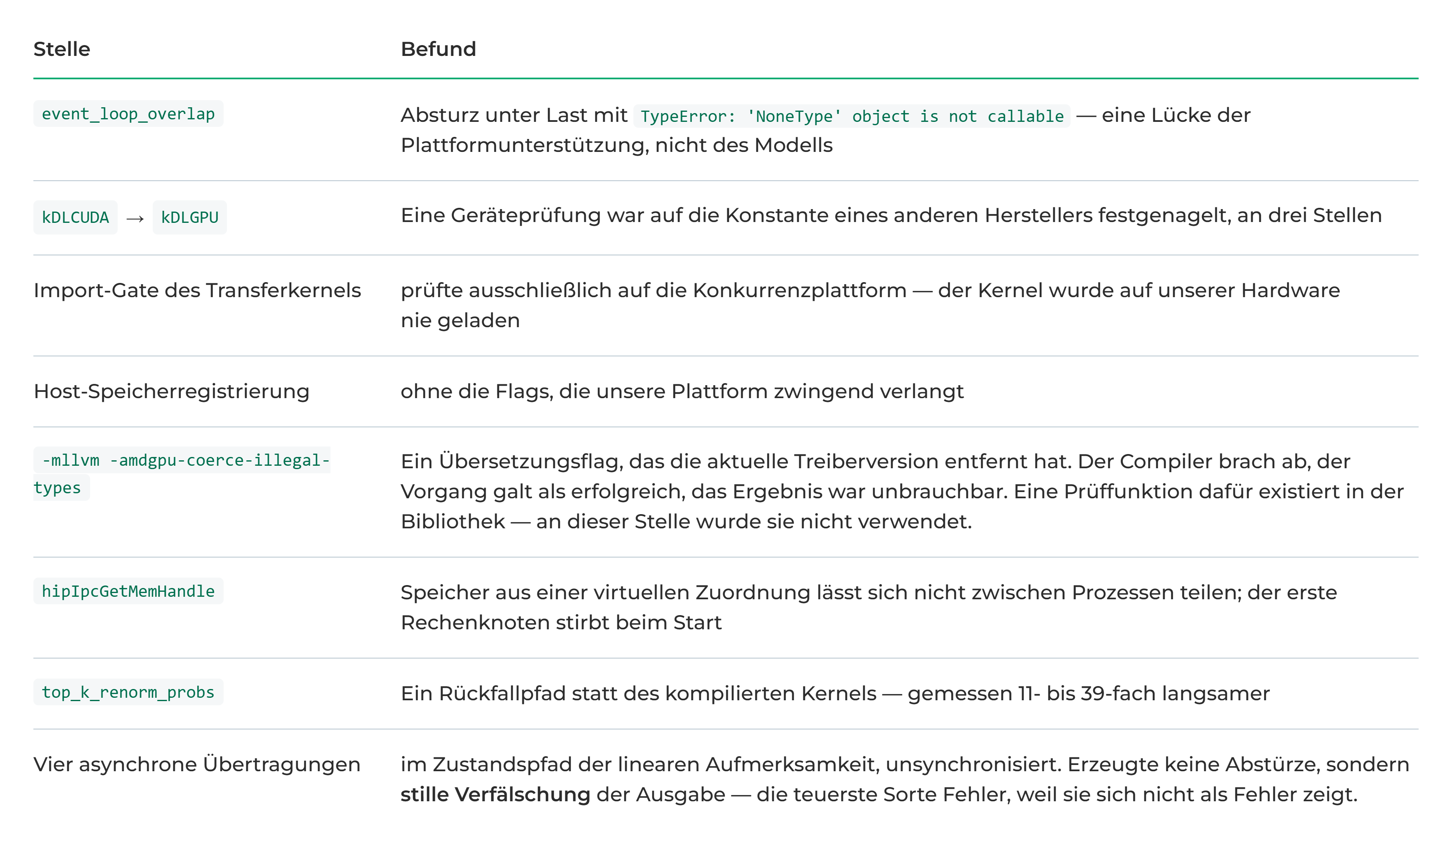The image size is (1452, 843).
Task: Click the TypeError NoneType inline code snippet
Action: [x=852, y=116]
